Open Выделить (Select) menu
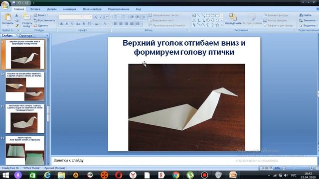 pyautogui.click(x=308, y=26)
